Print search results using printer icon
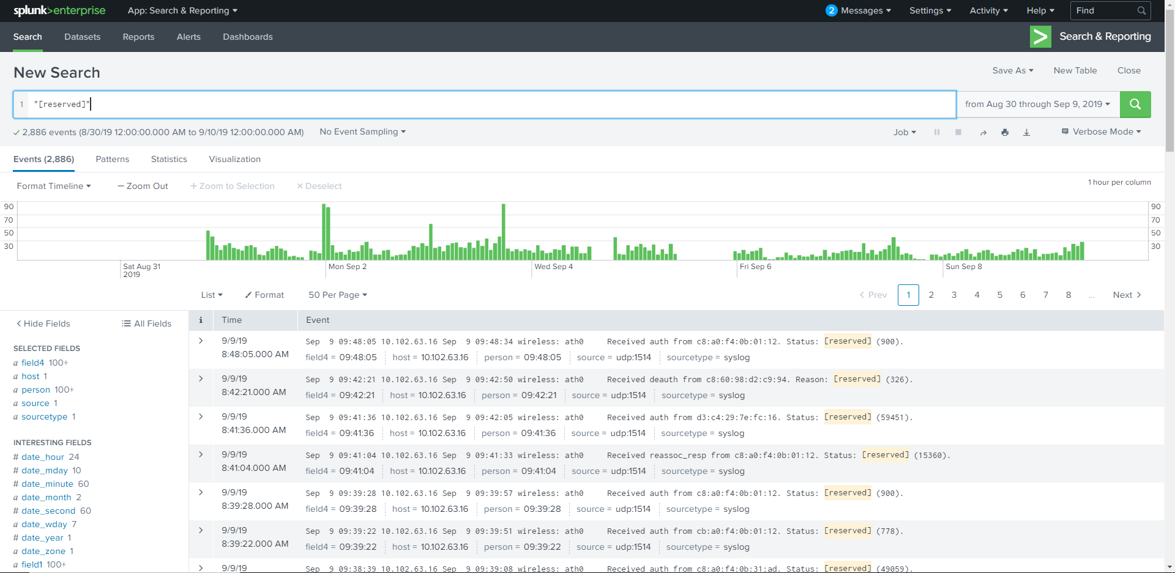Image resolution: width=1175 pixels, height=573 pixels. [1005, 132]
